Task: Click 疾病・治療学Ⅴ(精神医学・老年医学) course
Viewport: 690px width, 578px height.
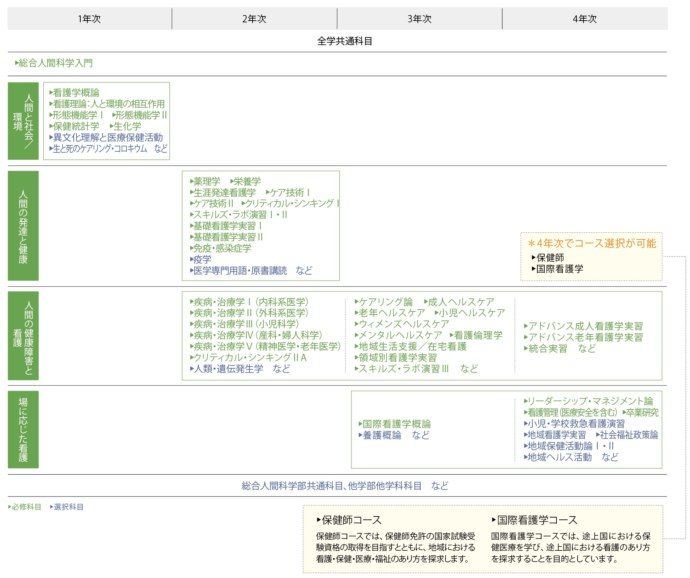Action: point(265,346)
